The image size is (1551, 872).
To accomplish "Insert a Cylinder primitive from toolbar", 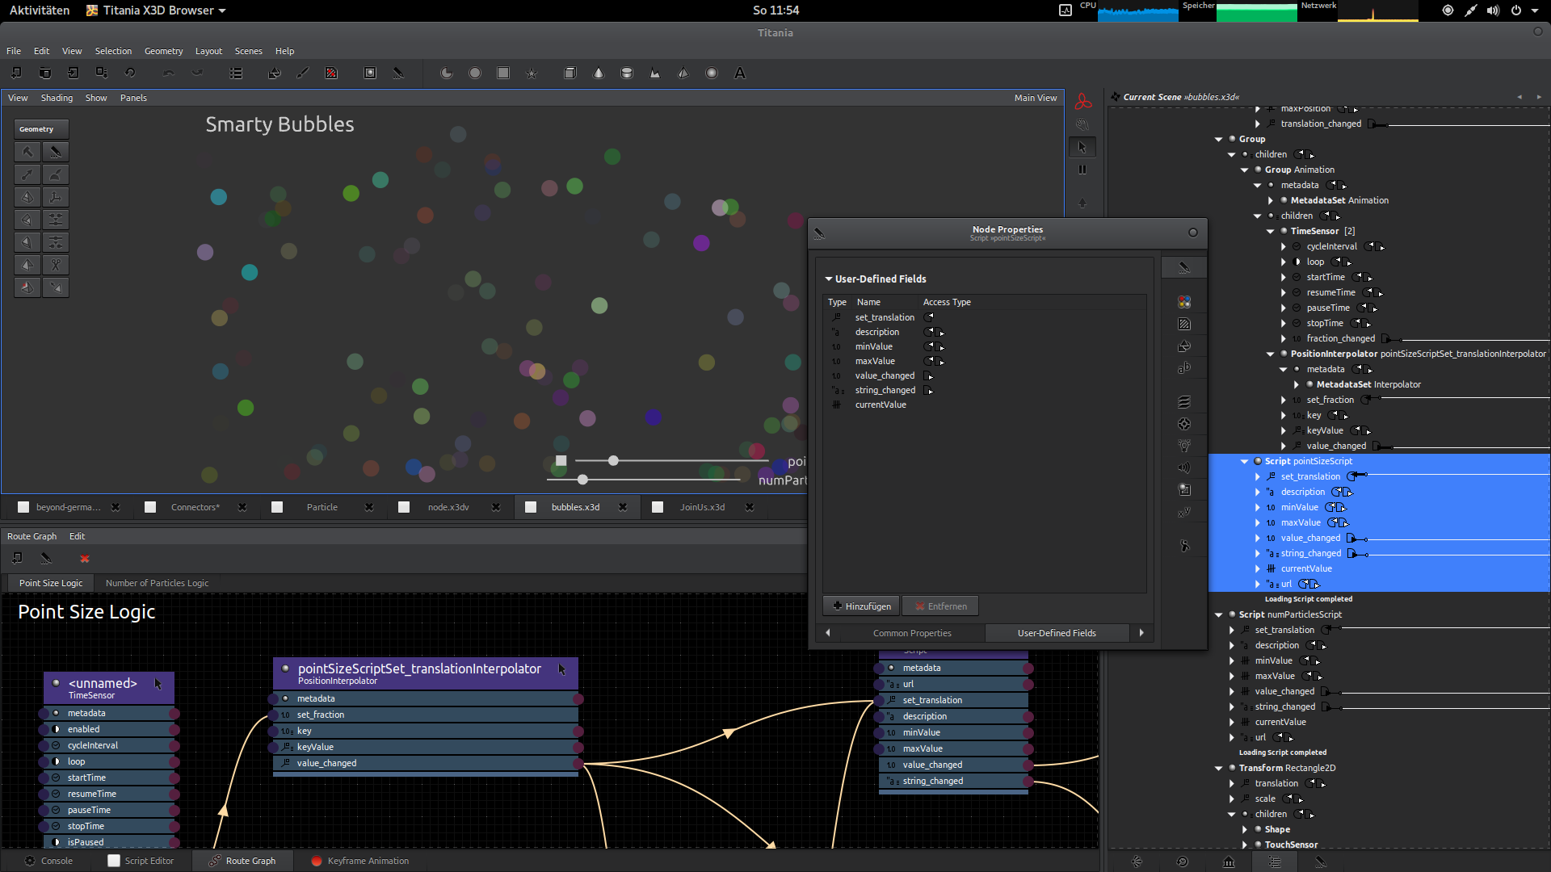I will 627,73.
